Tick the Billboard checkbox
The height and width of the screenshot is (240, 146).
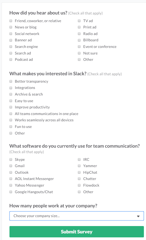pyautogui.click(x=79, y=40)
